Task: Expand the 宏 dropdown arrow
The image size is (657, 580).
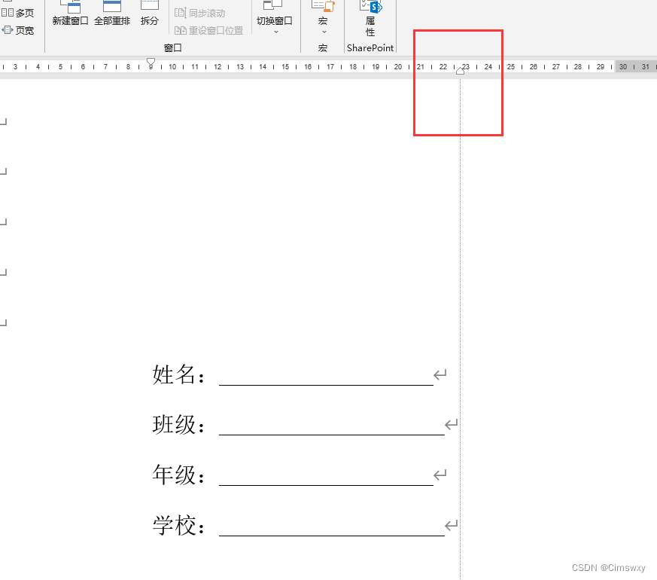Action: 322,33
